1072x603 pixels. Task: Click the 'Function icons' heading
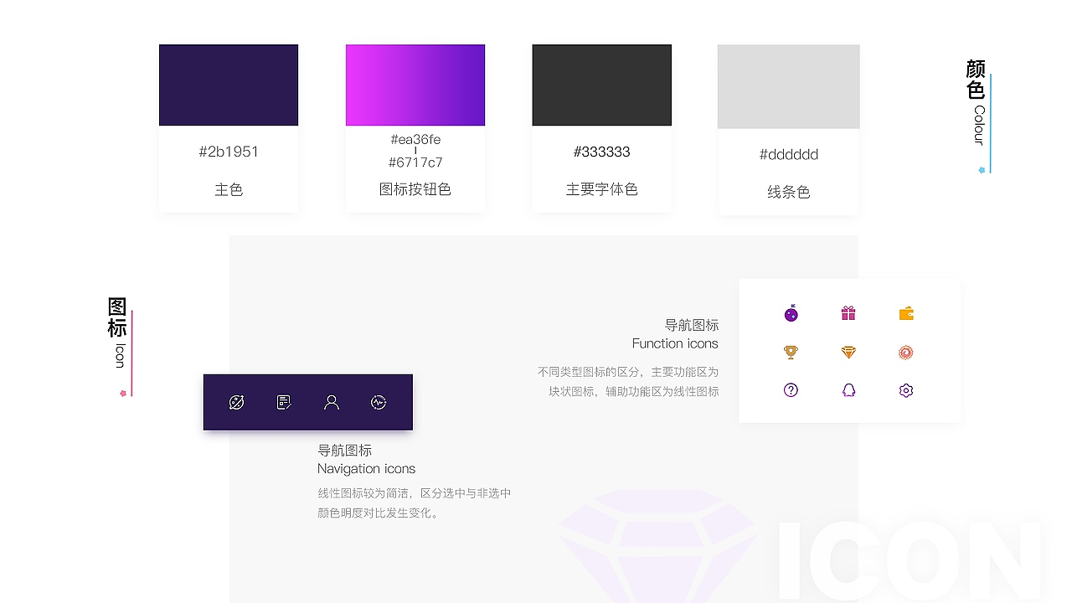click(x=675, y=343)
